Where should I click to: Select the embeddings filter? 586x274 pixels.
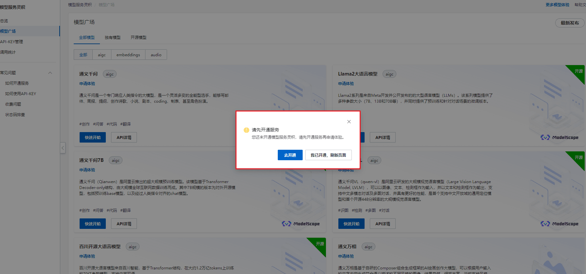tap(128, 55)
